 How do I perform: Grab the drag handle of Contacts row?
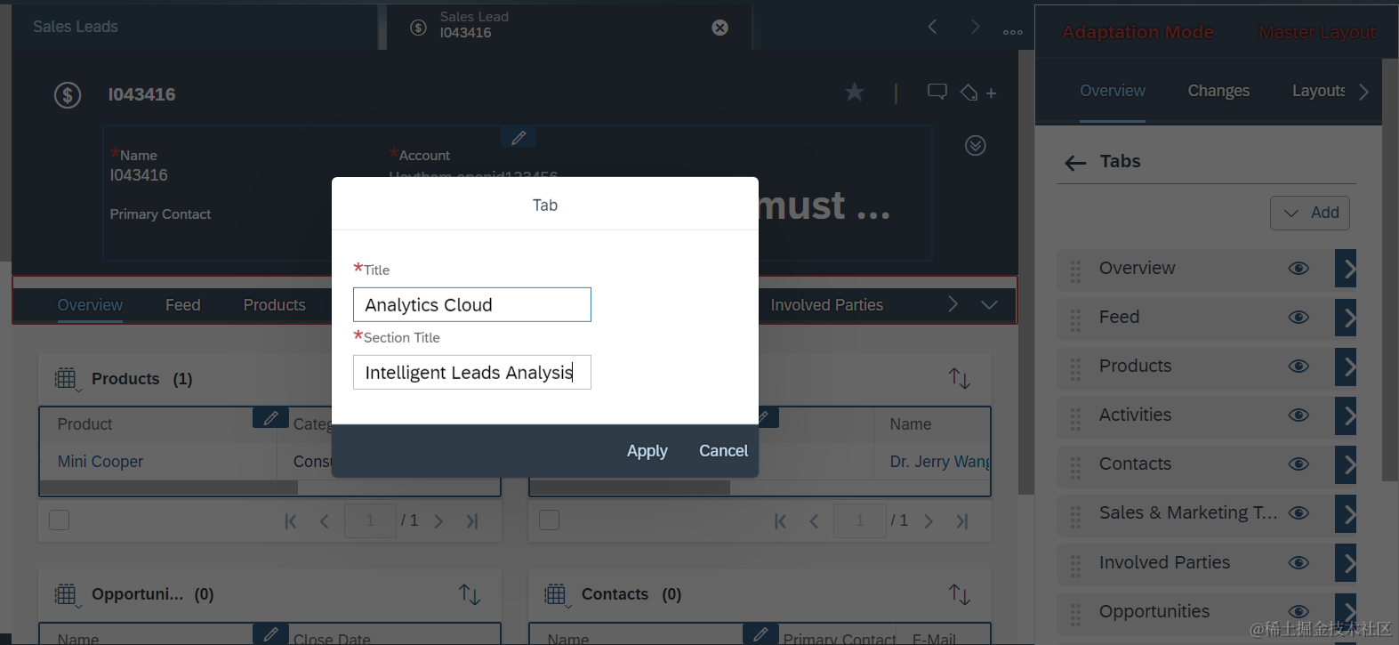pyautogui.click(x=1075, y=467)
